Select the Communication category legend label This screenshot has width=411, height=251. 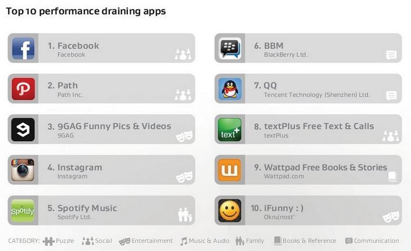[376, 241]
